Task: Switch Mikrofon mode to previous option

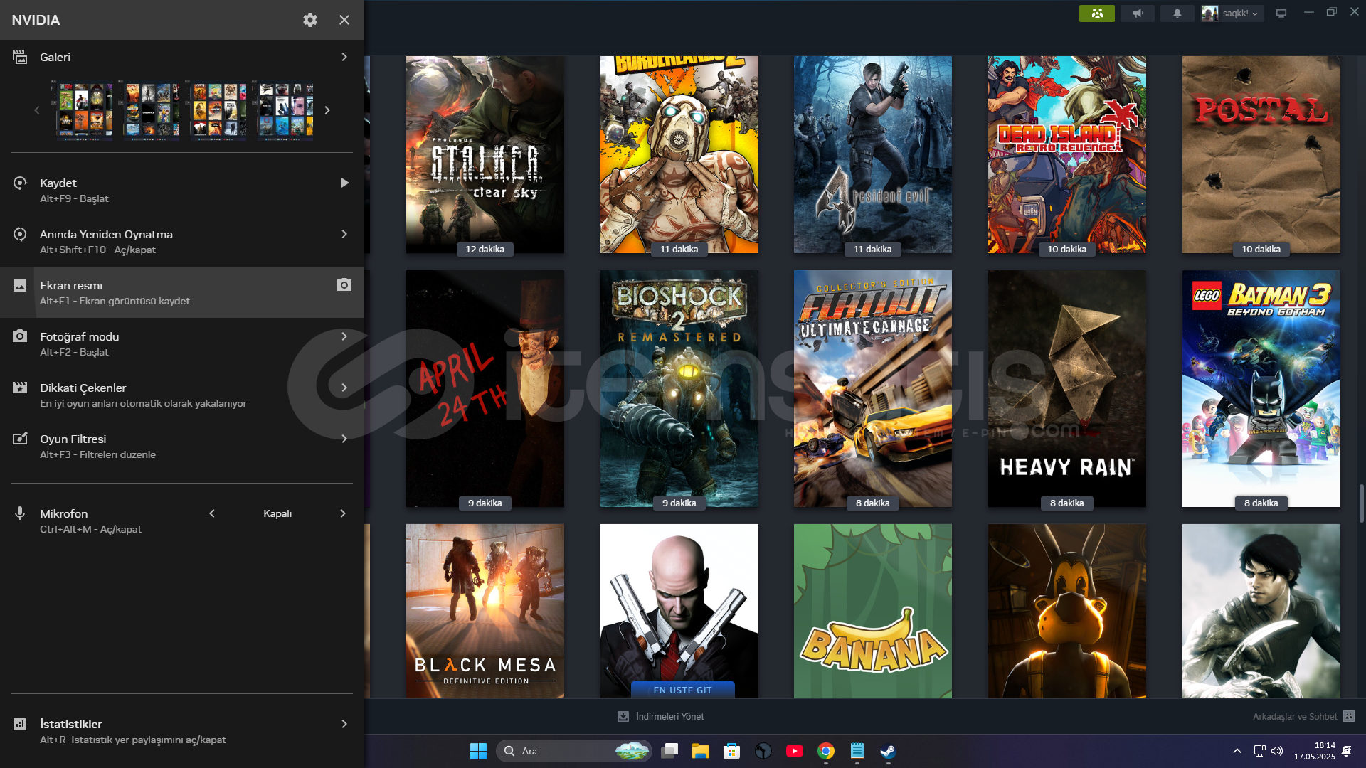Action: 212,513
